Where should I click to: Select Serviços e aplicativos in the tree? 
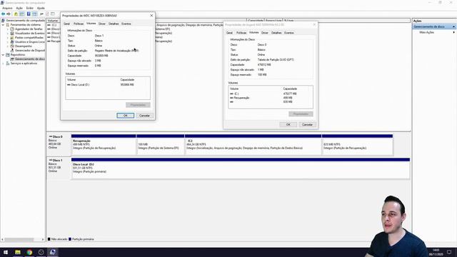[24, 64]
